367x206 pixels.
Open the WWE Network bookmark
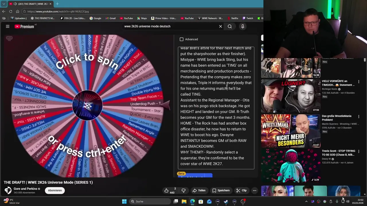point(210,18)
